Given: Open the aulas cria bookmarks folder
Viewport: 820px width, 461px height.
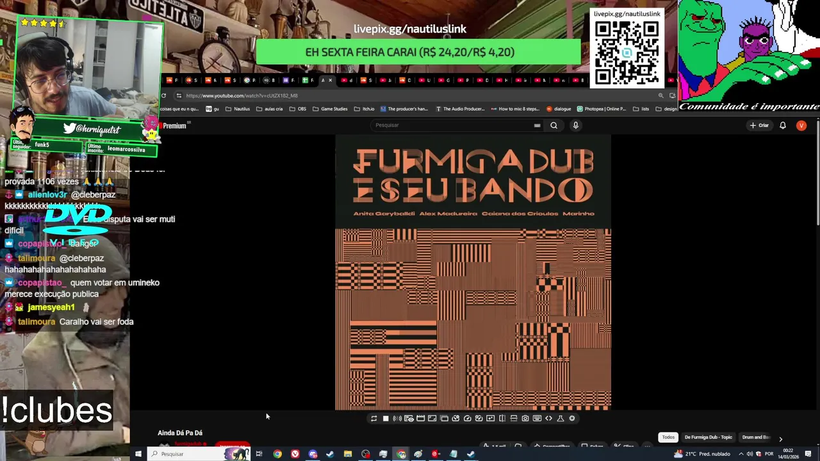Looking at the screenshot, I should 269,109.
